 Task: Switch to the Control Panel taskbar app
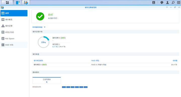(x=18, y=2)
